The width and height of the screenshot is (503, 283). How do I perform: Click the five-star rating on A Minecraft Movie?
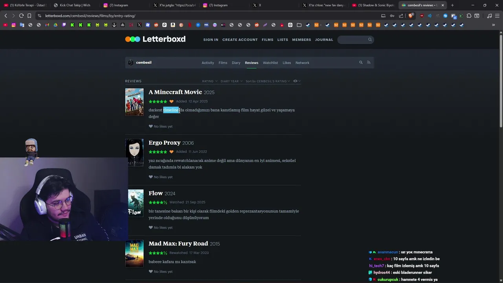point(158,101)
